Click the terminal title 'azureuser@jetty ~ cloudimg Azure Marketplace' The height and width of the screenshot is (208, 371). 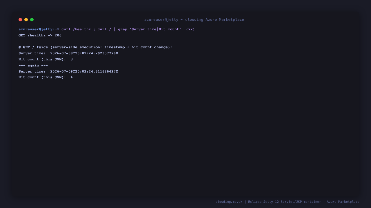194,20
